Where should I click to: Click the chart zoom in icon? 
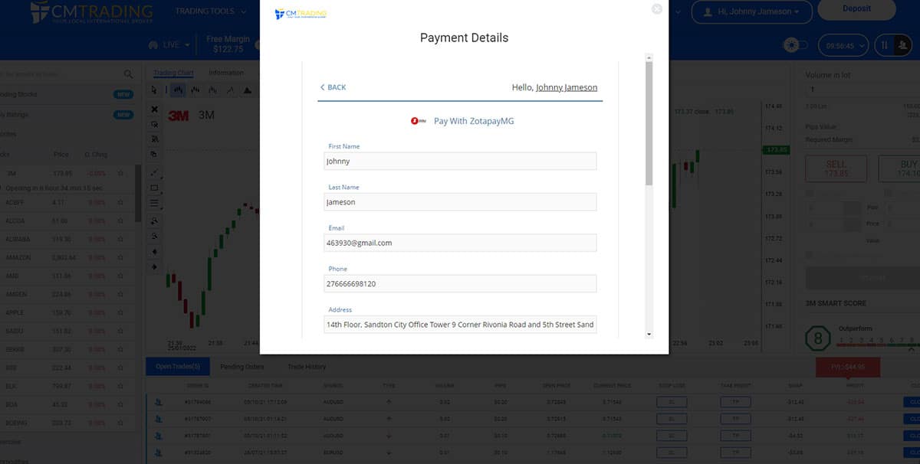155,221
